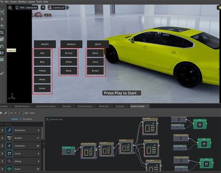Screen dimensions: 221x173
Task: Open the Create menu
Action: (x=14, y=2)
